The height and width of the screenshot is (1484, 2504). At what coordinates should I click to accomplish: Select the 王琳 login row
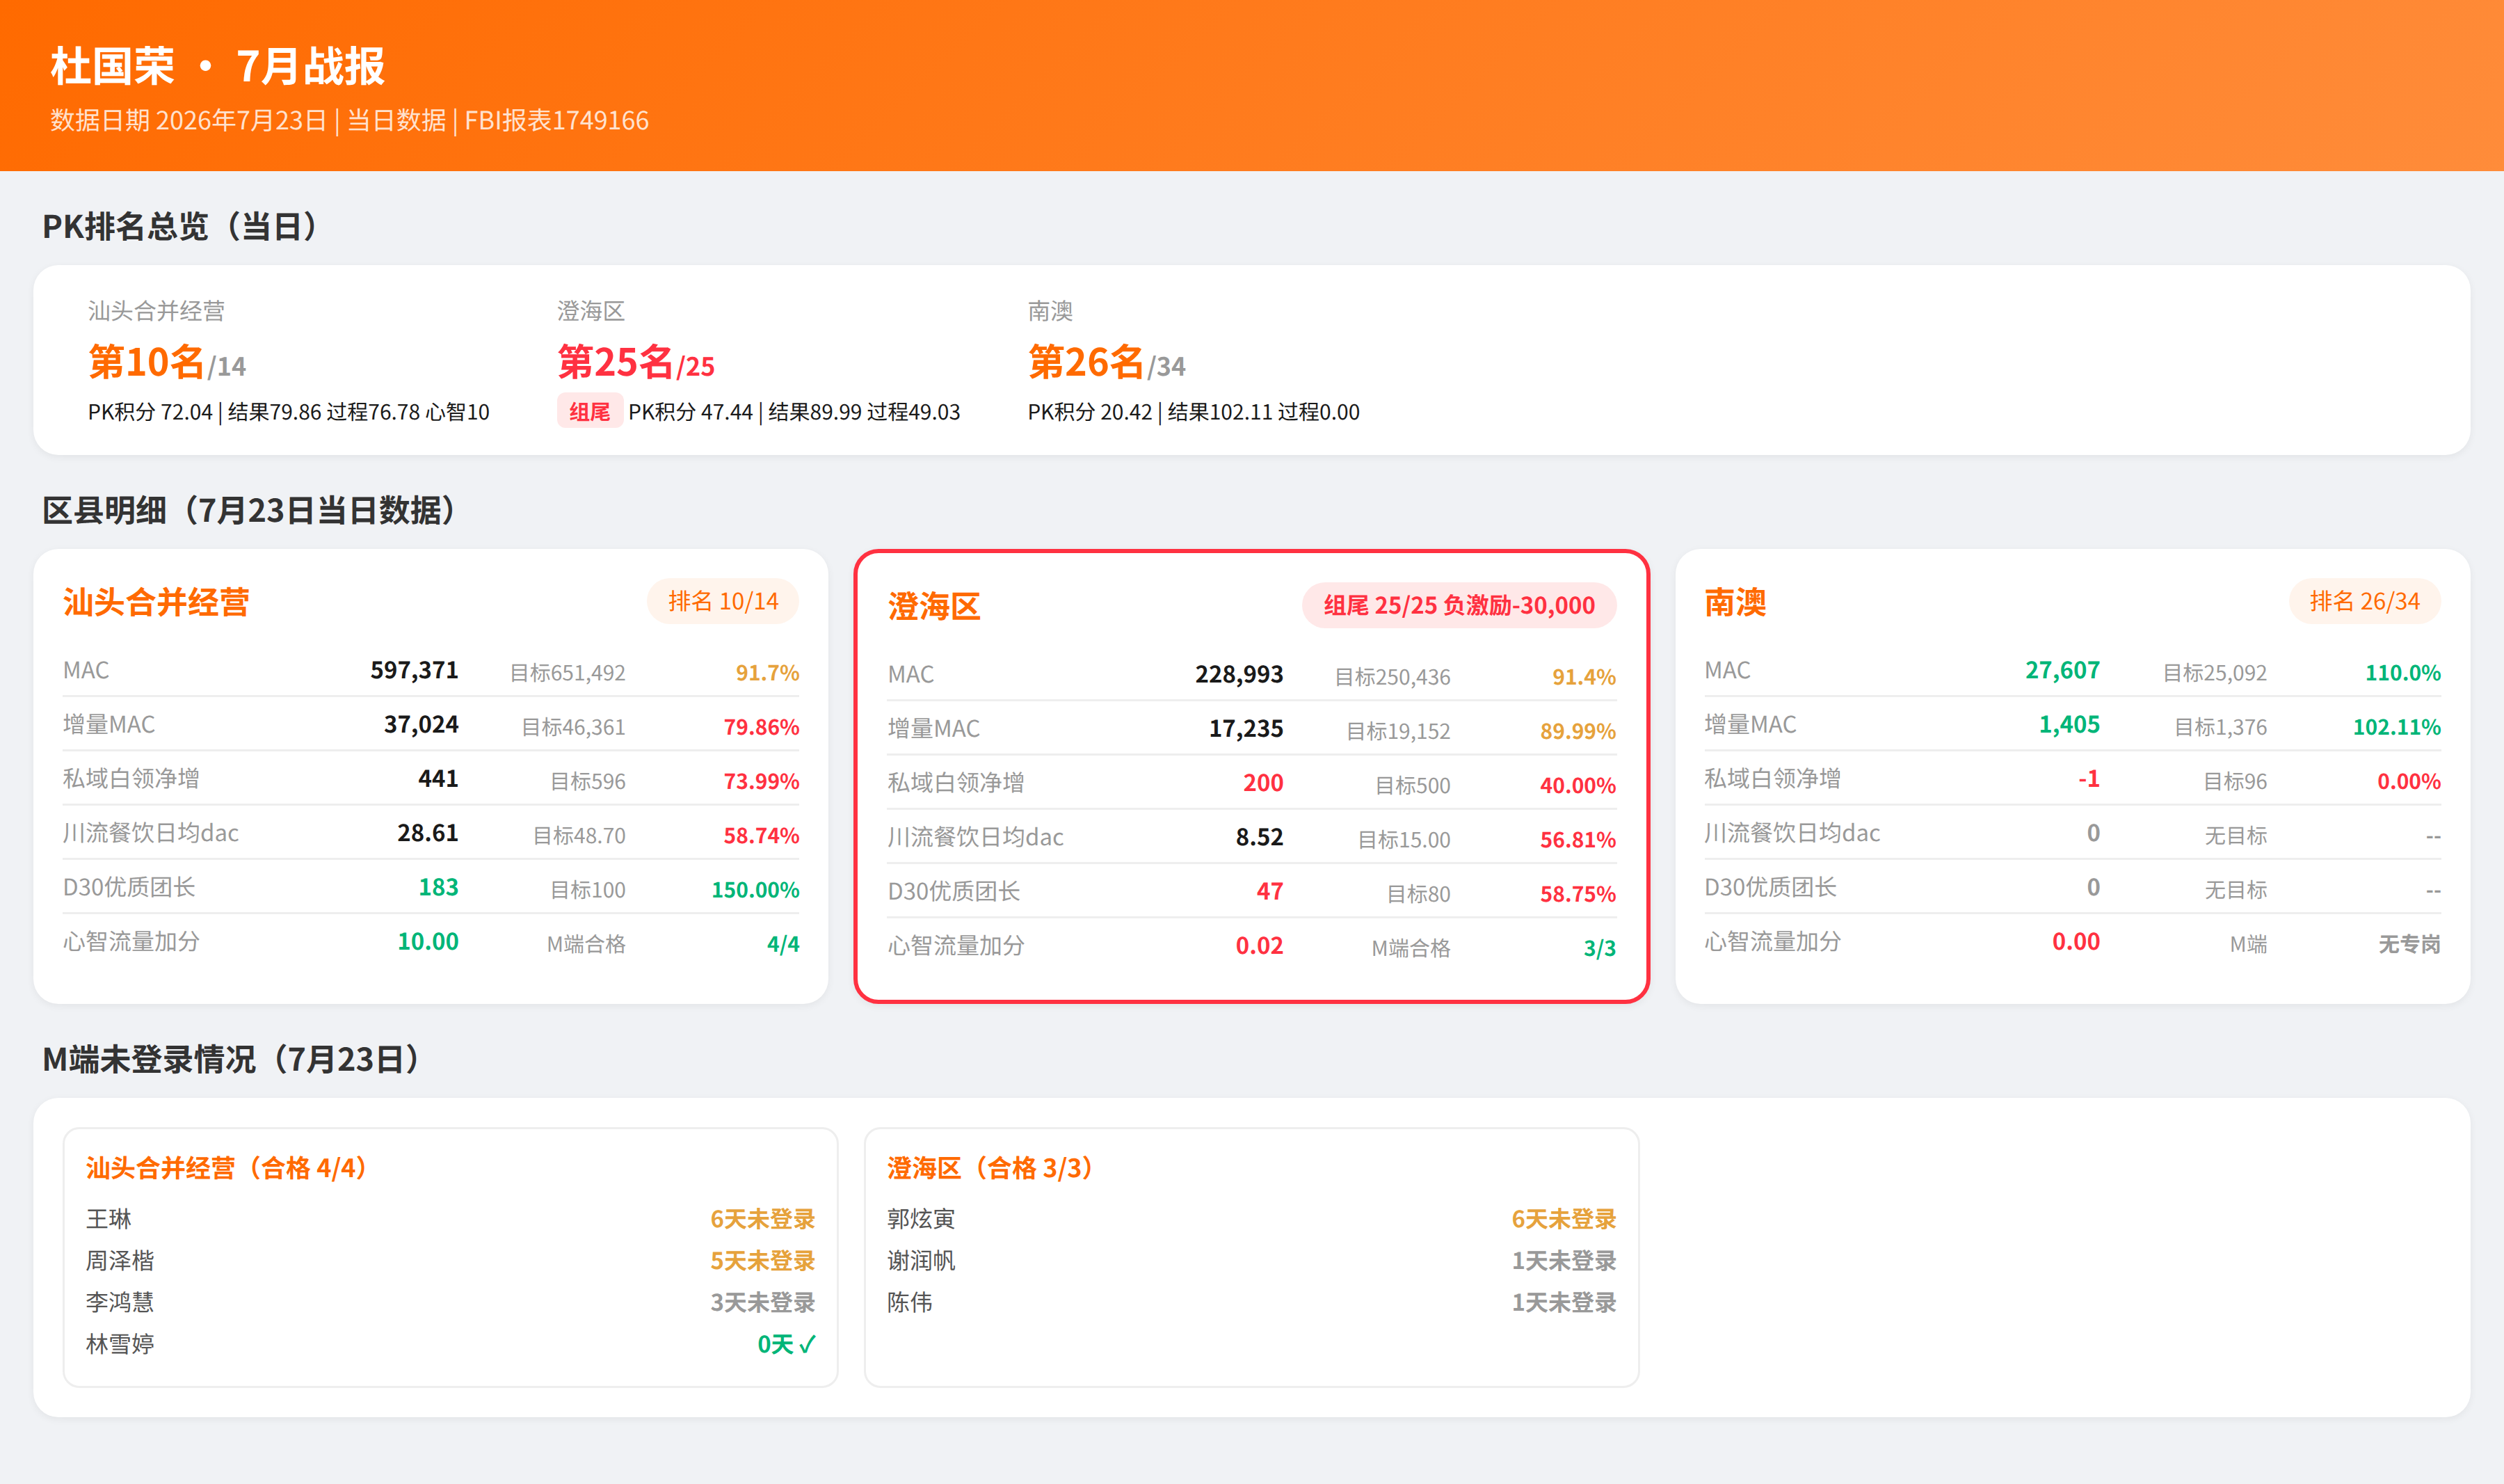451,1219
